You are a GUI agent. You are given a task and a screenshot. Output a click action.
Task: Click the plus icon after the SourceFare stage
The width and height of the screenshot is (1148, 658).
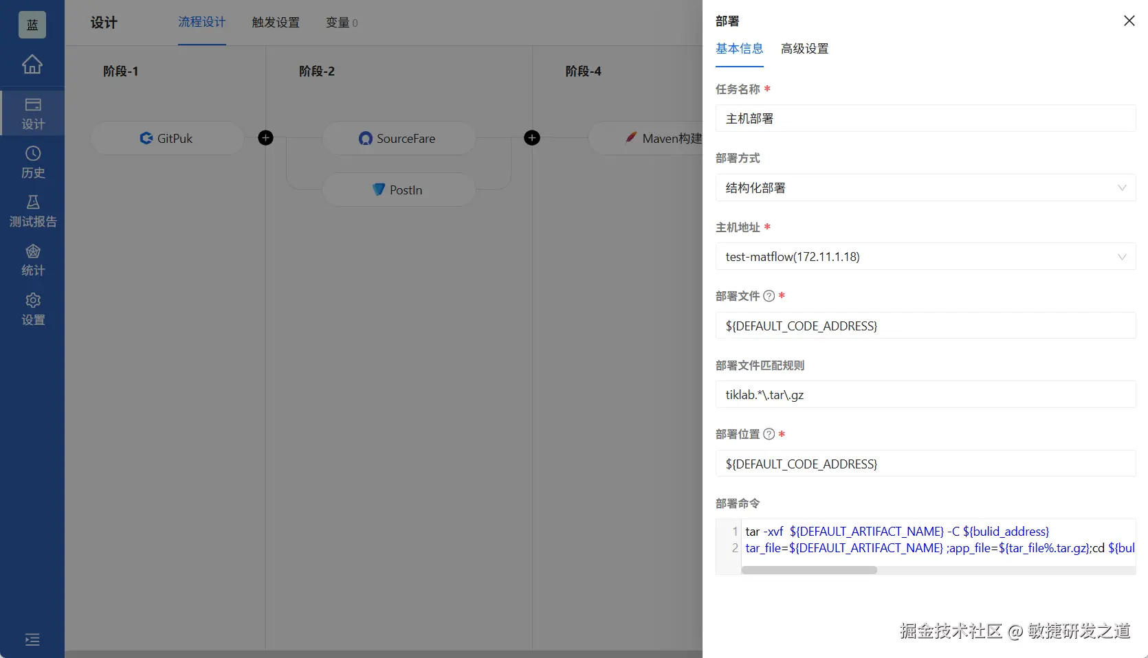pos(531,138)
